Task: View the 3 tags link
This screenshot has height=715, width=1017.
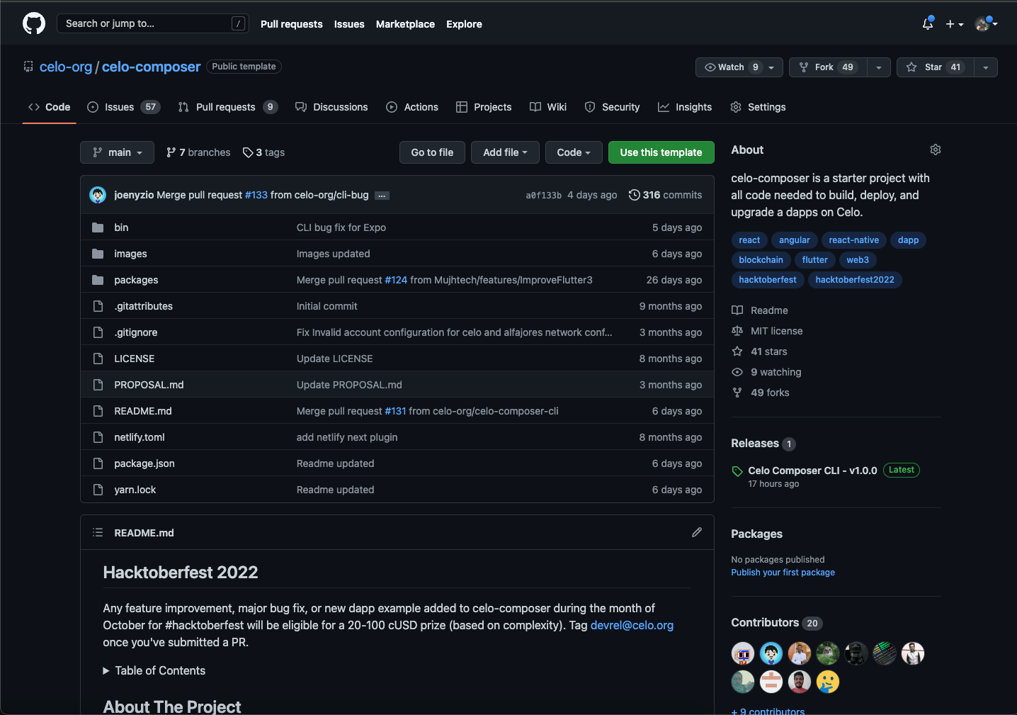Action: pyautogui.click(x=263, y=152)
